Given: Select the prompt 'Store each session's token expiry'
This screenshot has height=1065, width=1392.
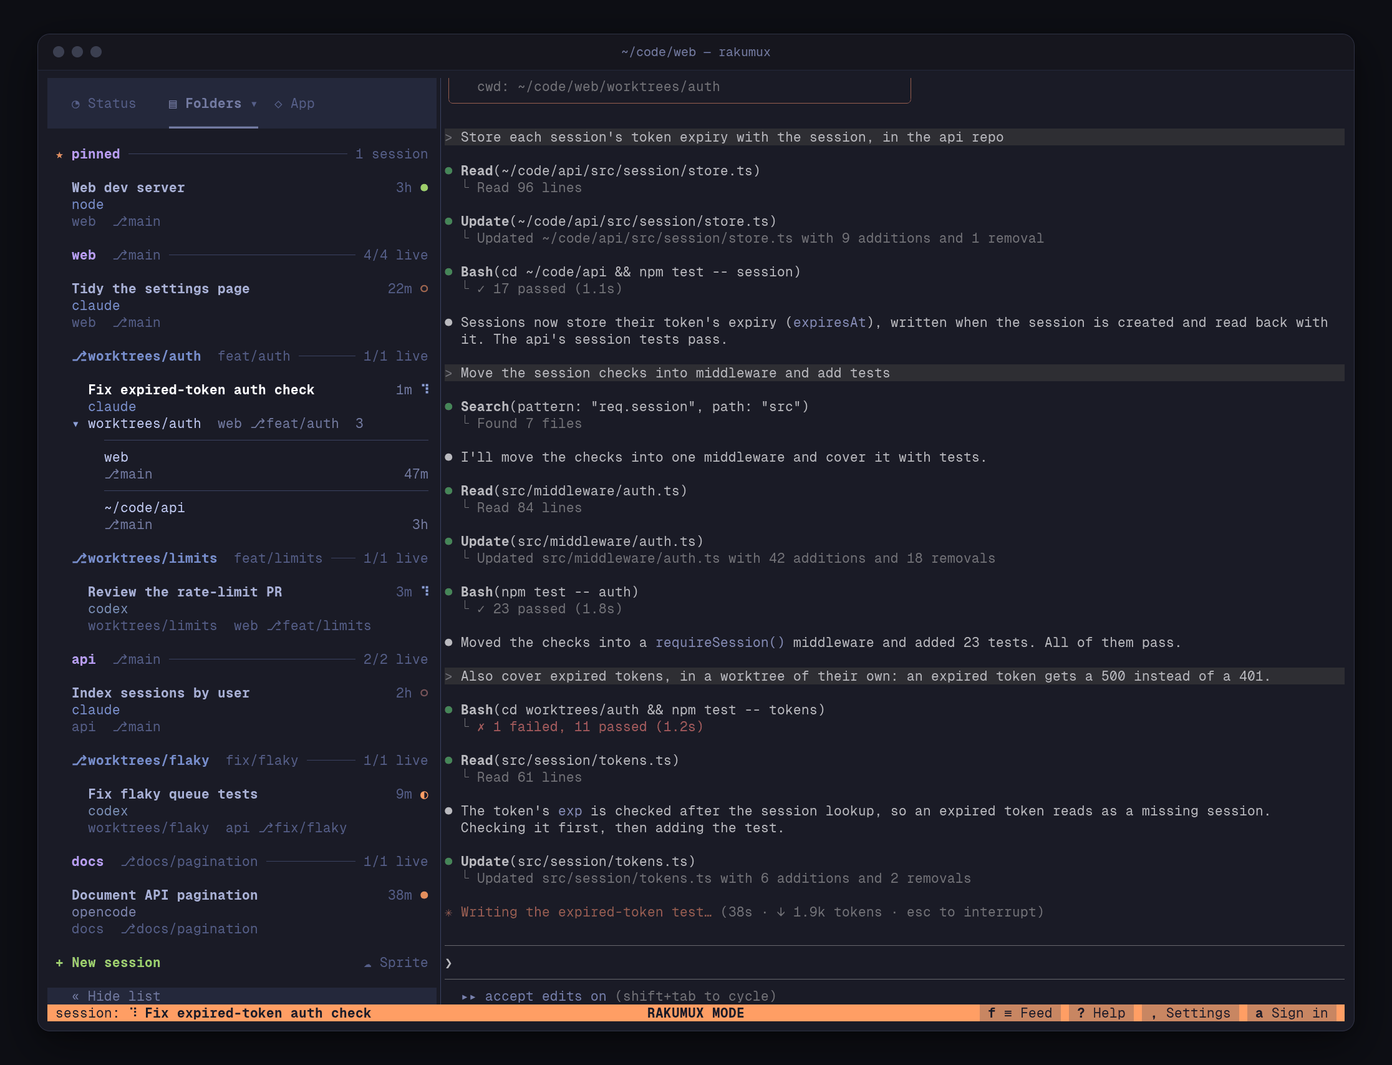Looking at the screenshot, I should tap(894, 137).
